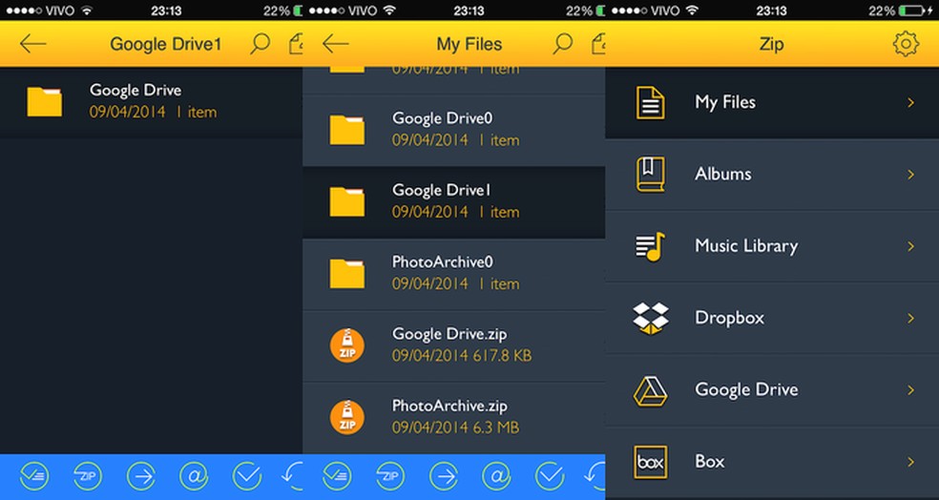Open My Files from the Zip menu
939x500 pixels.
[772, 102]
